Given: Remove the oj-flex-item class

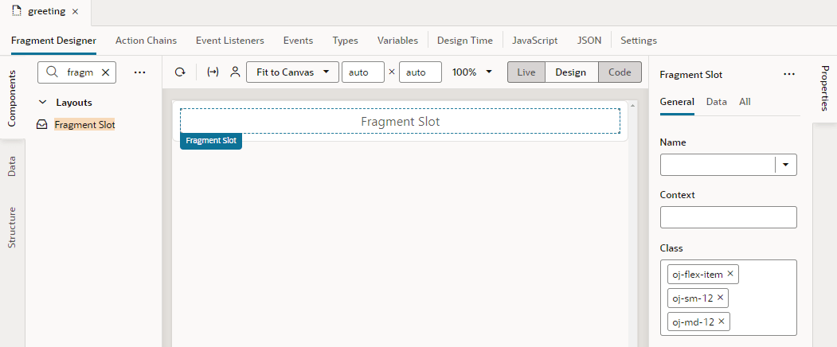Looking at the screenshot, I should [x=730, y=274].
